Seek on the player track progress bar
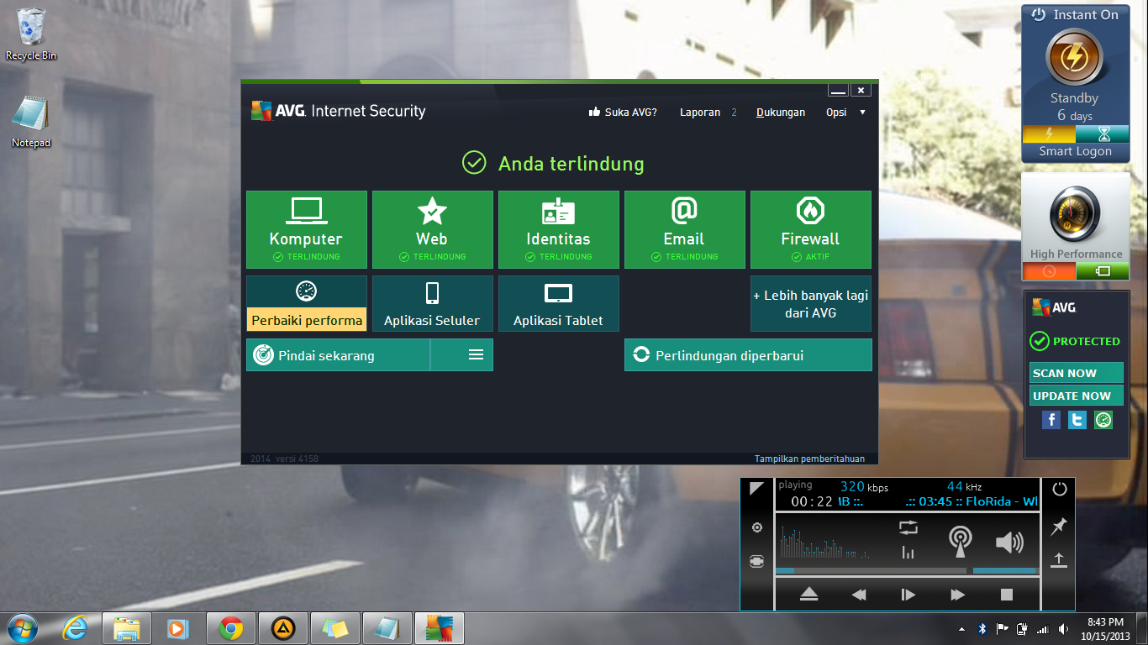This screenshot has width=1148, height=645. tap(871, 571)
